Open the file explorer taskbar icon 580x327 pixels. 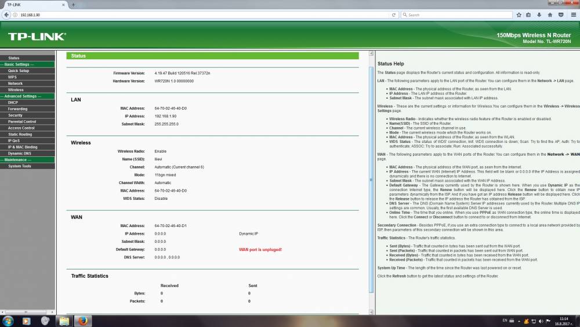point(64,321)
